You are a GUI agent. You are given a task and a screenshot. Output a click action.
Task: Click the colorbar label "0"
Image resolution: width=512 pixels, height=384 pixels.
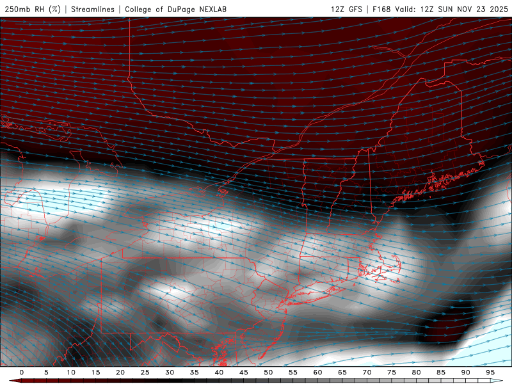pyautogui.click(x=22, y=372)
